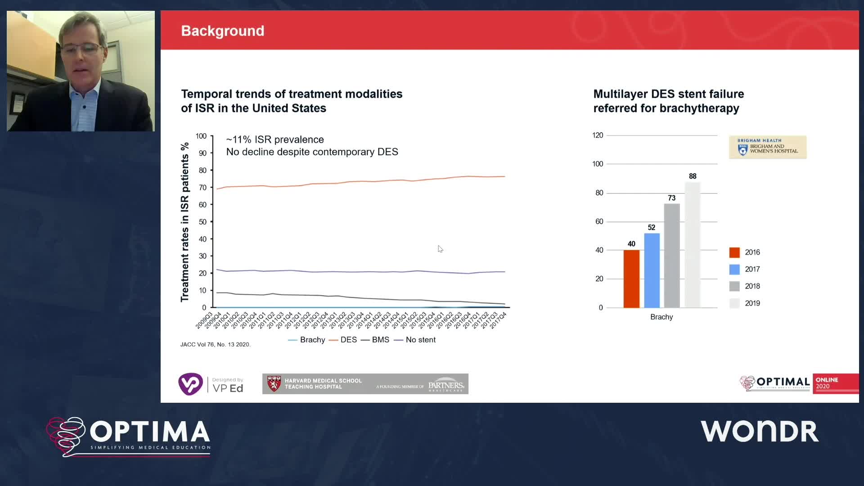864x486 pixels.
Task: Click the Background slide title
Action: (x=222, y=31)
